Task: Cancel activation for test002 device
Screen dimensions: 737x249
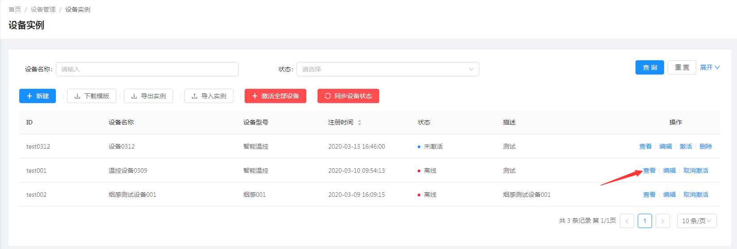Action: click(695, 195)
